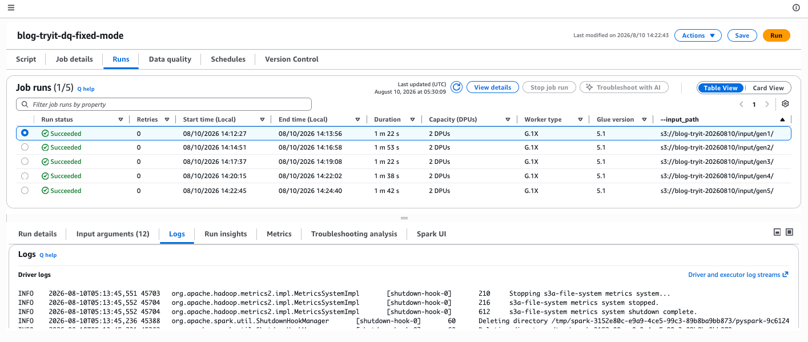The image size is (808, 342).
Task: Click the Runs tab
Action: pyautogui.click(x=121, y=59)
